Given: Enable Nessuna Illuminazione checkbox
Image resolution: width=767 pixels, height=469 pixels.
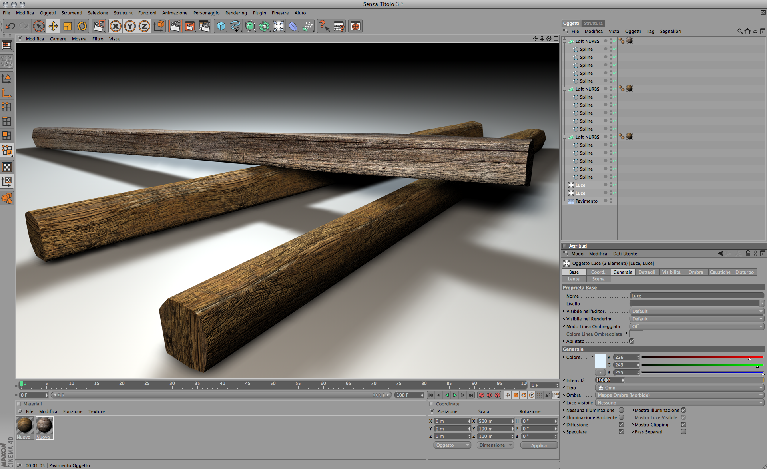Looking at the screenshot, I should point(621,410).
